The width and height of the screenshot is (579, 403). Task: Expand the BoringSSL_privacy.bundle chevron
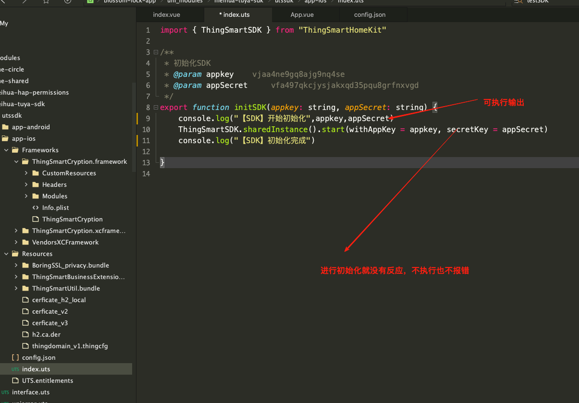coord(16,266)
